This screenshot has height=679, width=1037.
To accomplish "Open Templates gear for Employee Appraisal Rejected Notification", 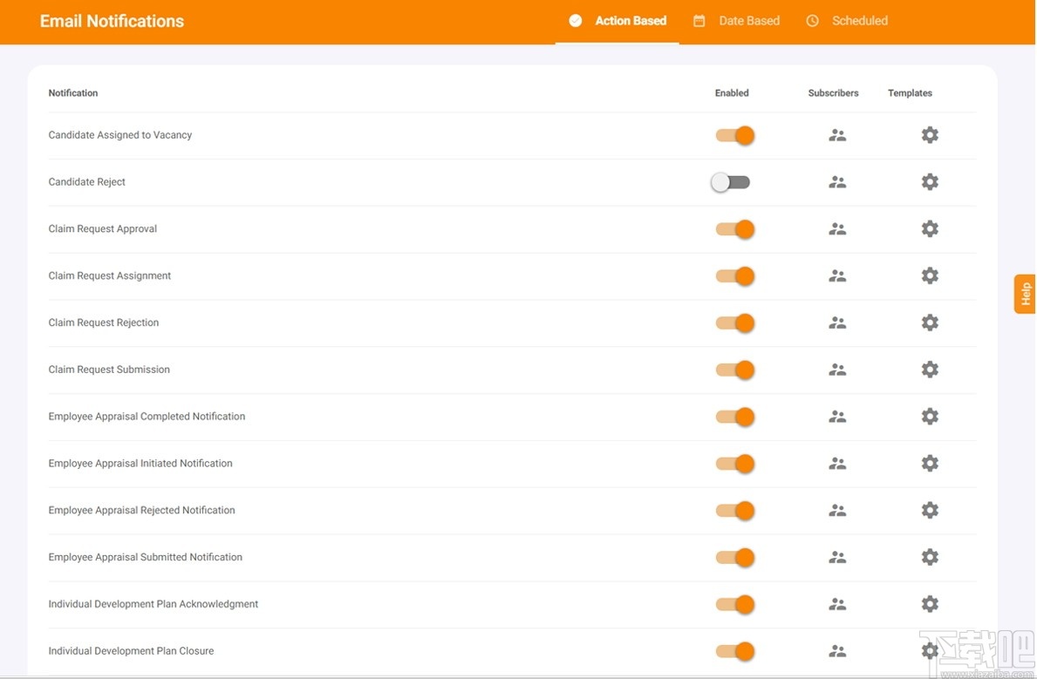I will click(x=929, y=510).
